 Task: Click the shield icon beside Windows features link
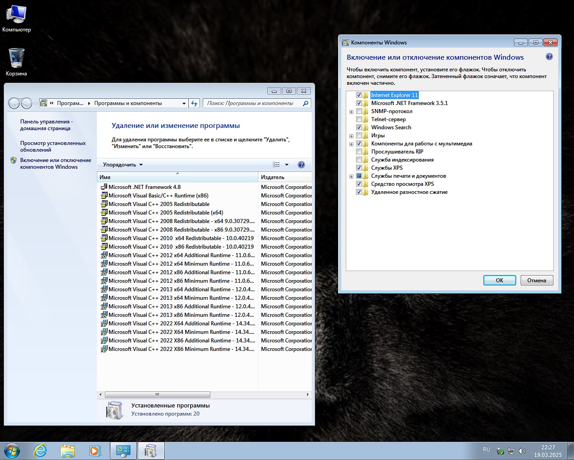pos(13,160)
